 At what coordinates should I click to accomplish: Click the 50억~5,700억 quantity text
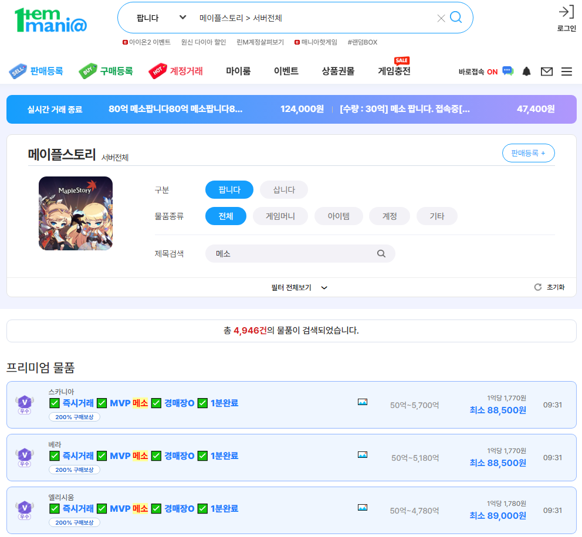[415, 405]
